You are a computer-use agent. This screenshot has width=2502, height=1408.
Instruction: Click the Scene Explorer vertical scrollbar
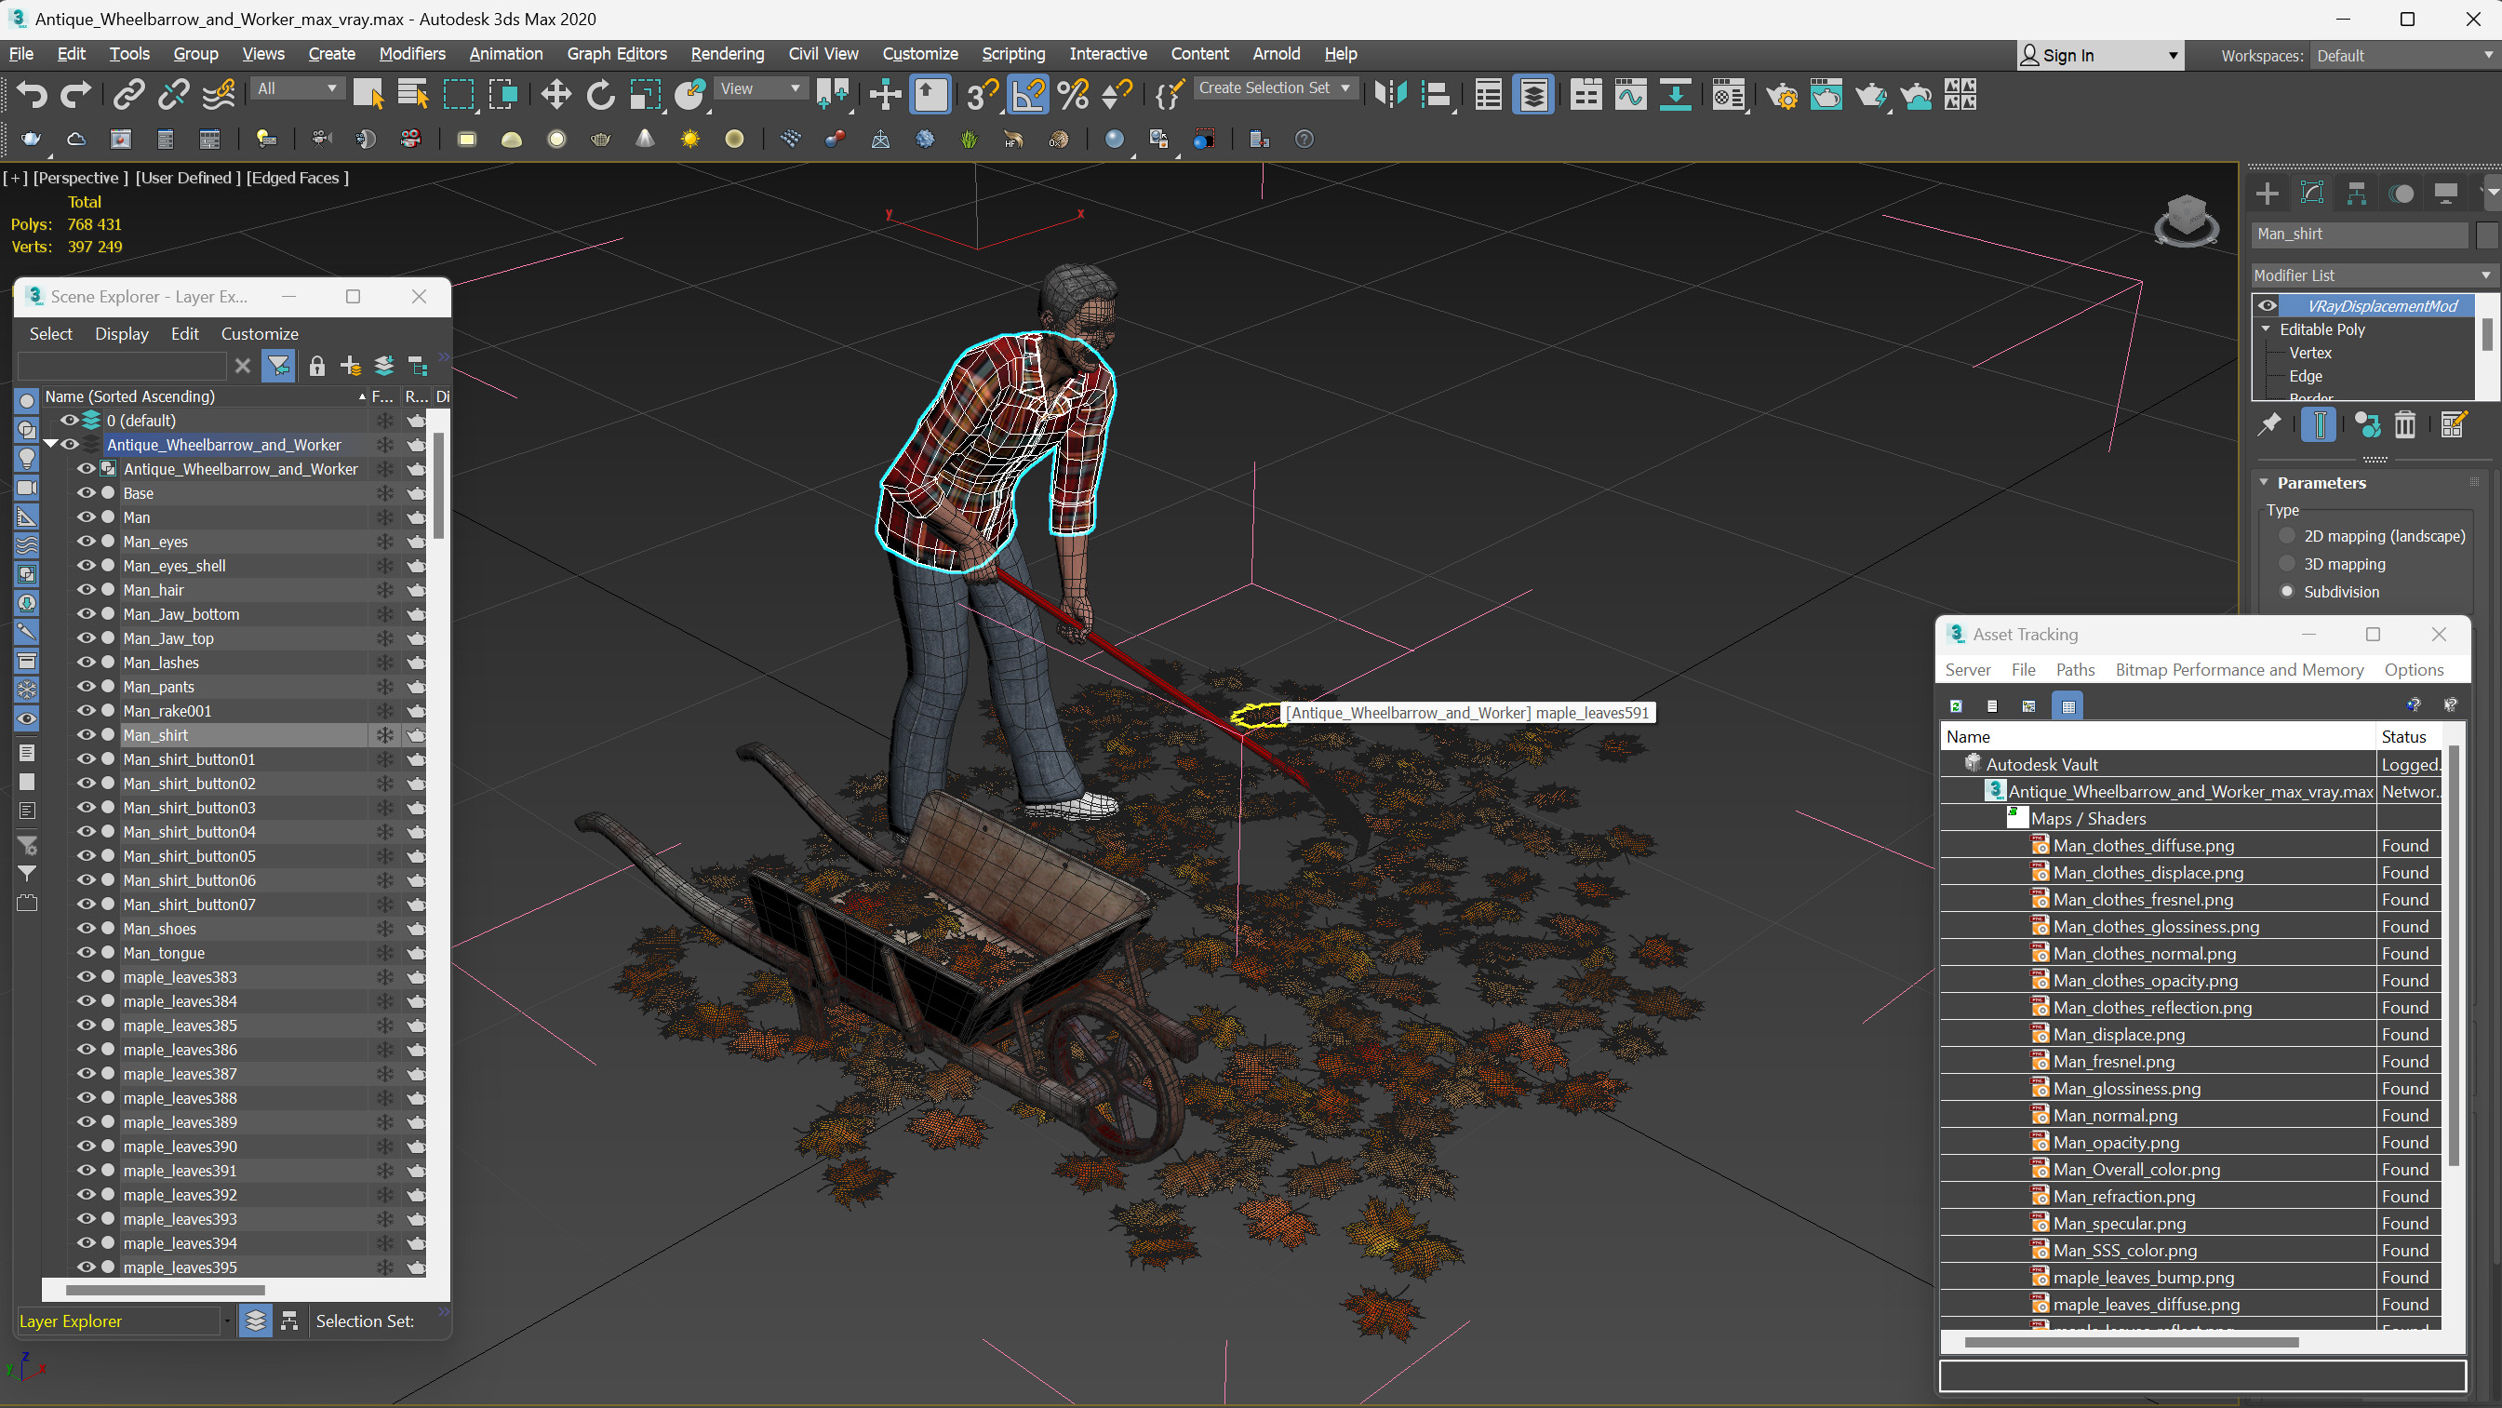439,486
